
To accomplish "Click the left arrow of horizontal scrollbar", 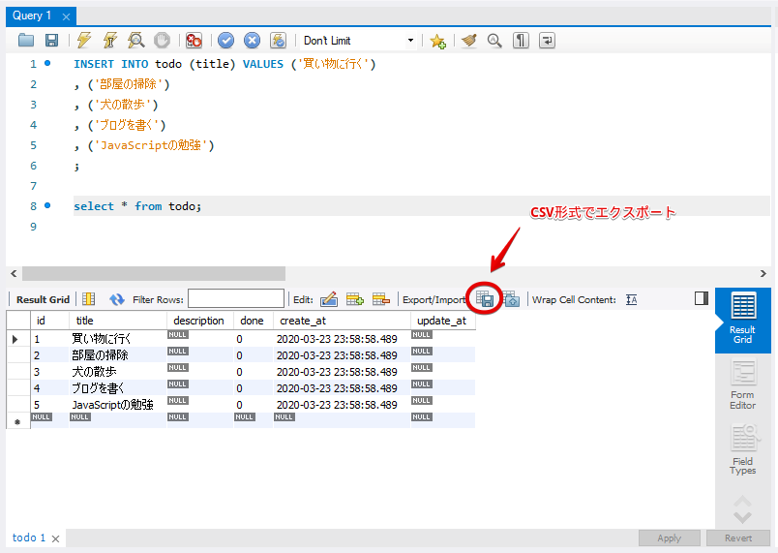I will point(14,273).
